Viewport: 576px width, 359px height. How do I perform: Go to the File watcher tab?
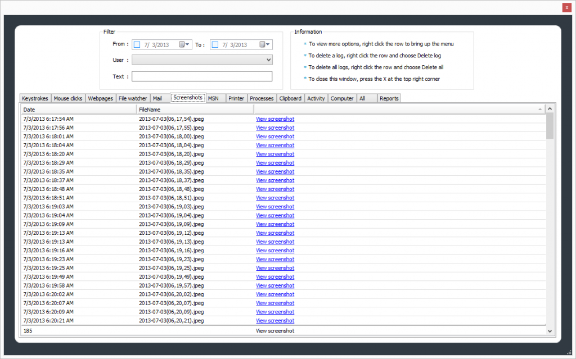pos(133,98)
